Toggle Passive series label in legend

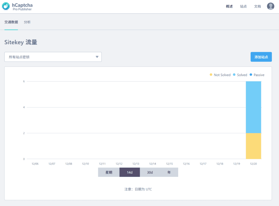(259, 75)
